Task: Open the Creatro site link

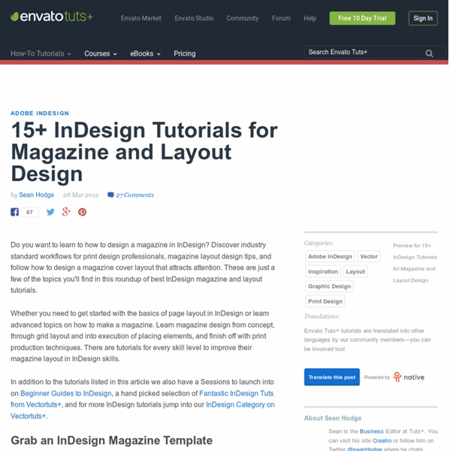Action: click(382, 440)
